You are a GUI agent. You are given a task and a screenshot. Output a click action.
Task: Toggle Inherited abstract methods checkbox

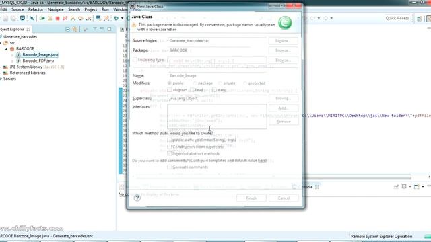(x=170, y=154)
